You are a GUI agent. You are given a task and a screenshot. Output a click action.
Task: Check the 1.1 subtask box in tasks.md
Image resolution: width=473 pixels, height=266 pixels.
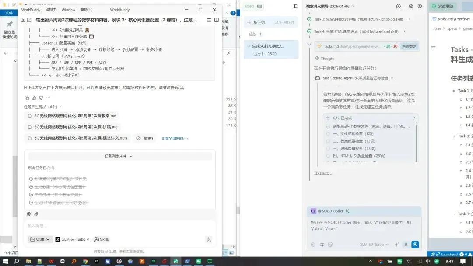tap(461, 99)
